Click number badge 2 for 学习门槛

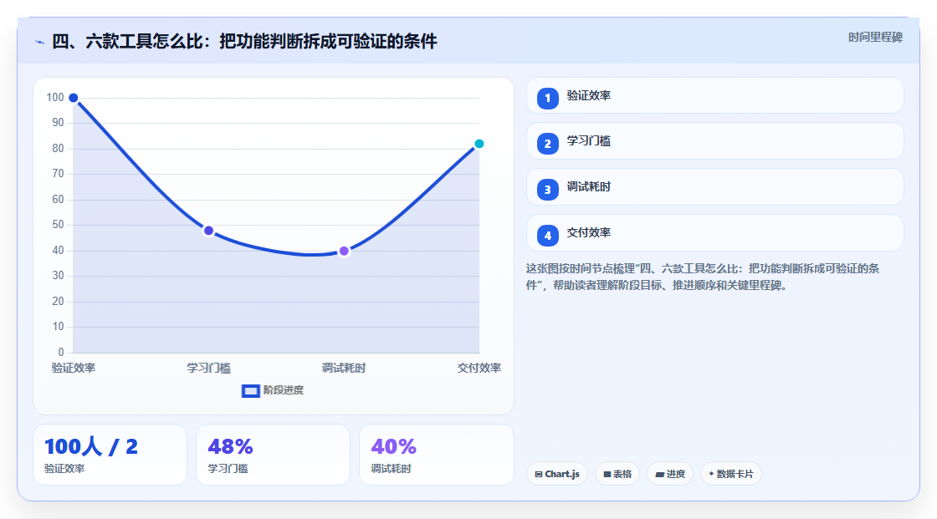pos(547,144)
